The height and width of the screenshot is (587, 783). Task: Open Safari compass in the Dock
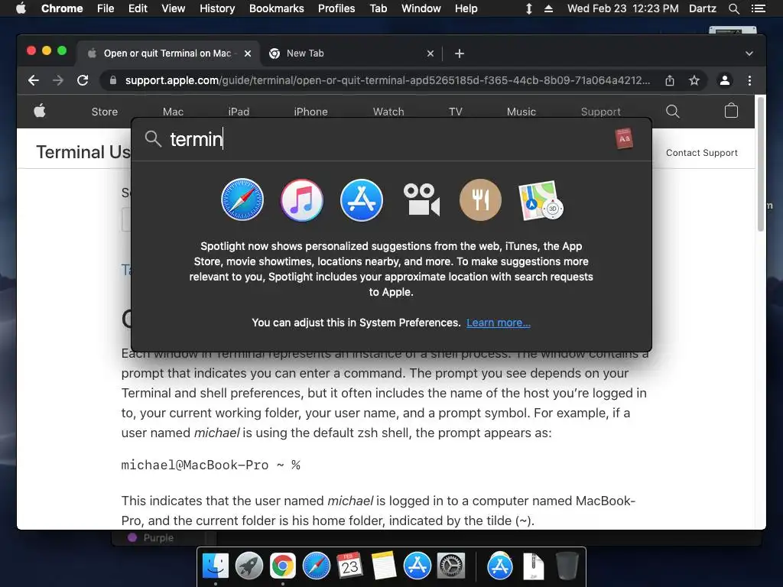316,566
